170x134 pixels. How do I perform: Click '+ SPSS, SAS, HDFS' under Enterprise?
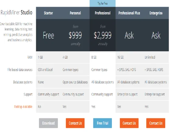pyautogui.click(x=154, y=70)
